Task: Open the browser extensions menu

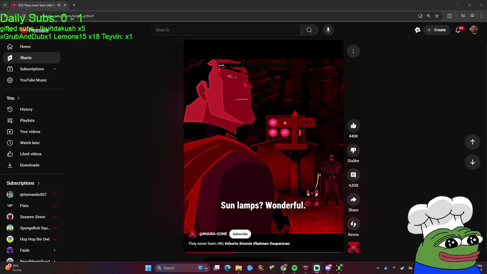Action: [x=450, y=16]
